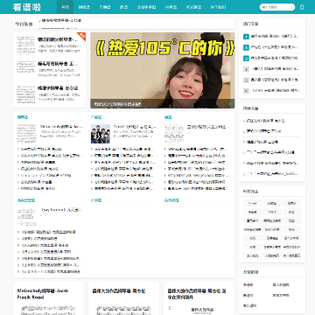The image size is (315, 315).
Task: Open the 钢琴谱 section heading link
Action: tap(23, 117)
